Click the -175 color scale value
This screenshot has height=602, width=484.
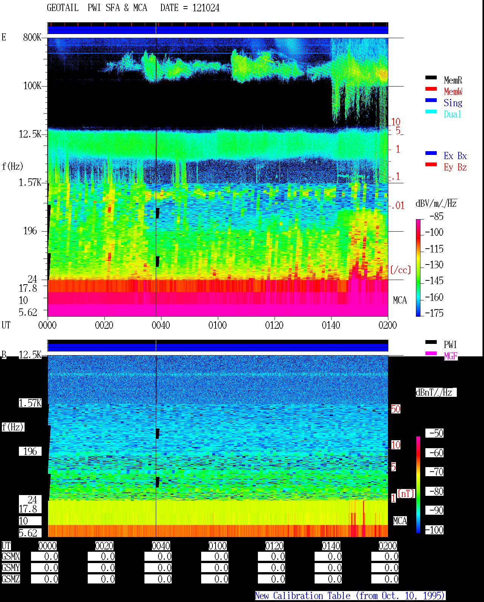click(434, 313)
